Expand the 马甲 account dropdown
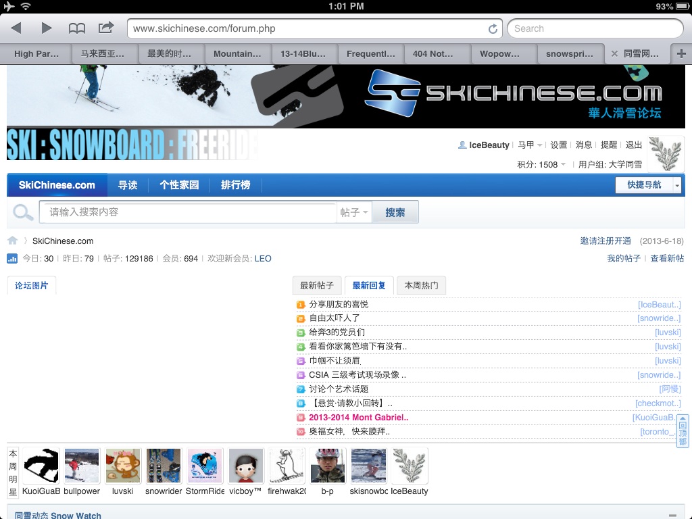 point(530,145)
